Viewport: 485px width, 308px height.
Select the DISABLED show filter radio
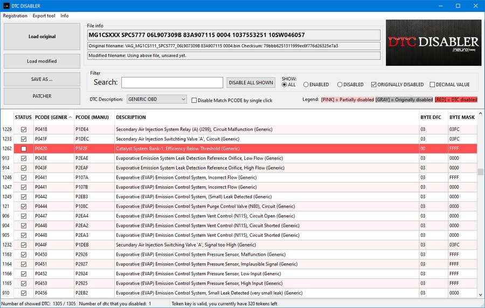[340, 85]
